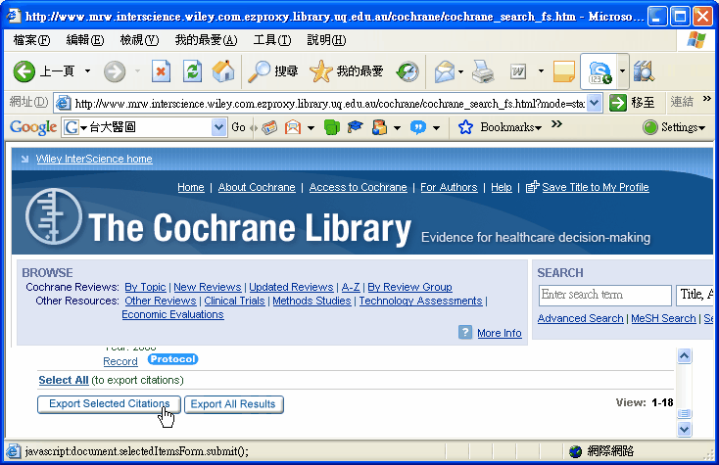Click the Google toolbar green notebook icon
This screenshot has width=719, height=465.
tap(331, 127)
